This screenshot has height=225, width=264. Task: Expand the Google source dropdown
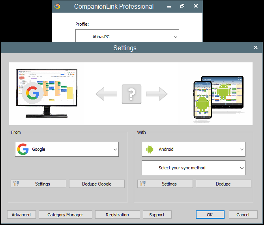[67, 149]
